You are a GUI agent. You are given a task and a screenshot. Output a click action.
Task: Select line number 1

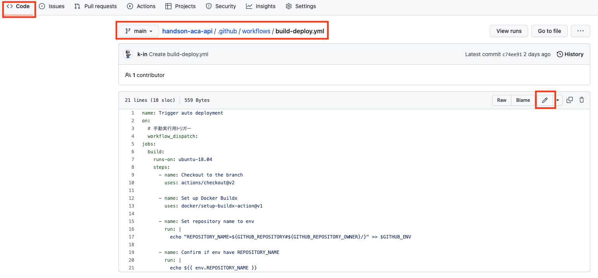(133, 113)
